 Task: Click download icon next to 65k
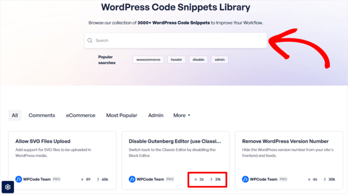coord(98,179)
